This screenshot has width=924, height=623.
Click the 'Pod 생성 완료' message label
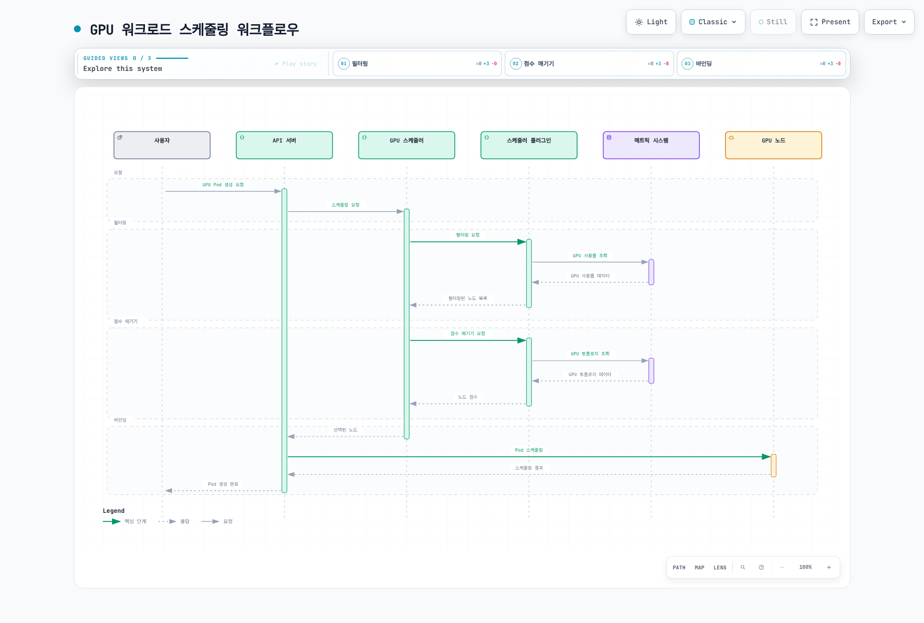click(x=223, y=484)
